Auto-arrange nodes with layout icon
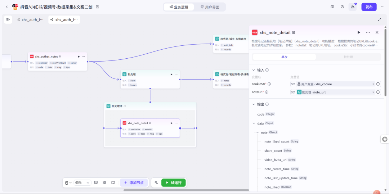The height and width of the screenshot is (194, 389). (104, 182)
